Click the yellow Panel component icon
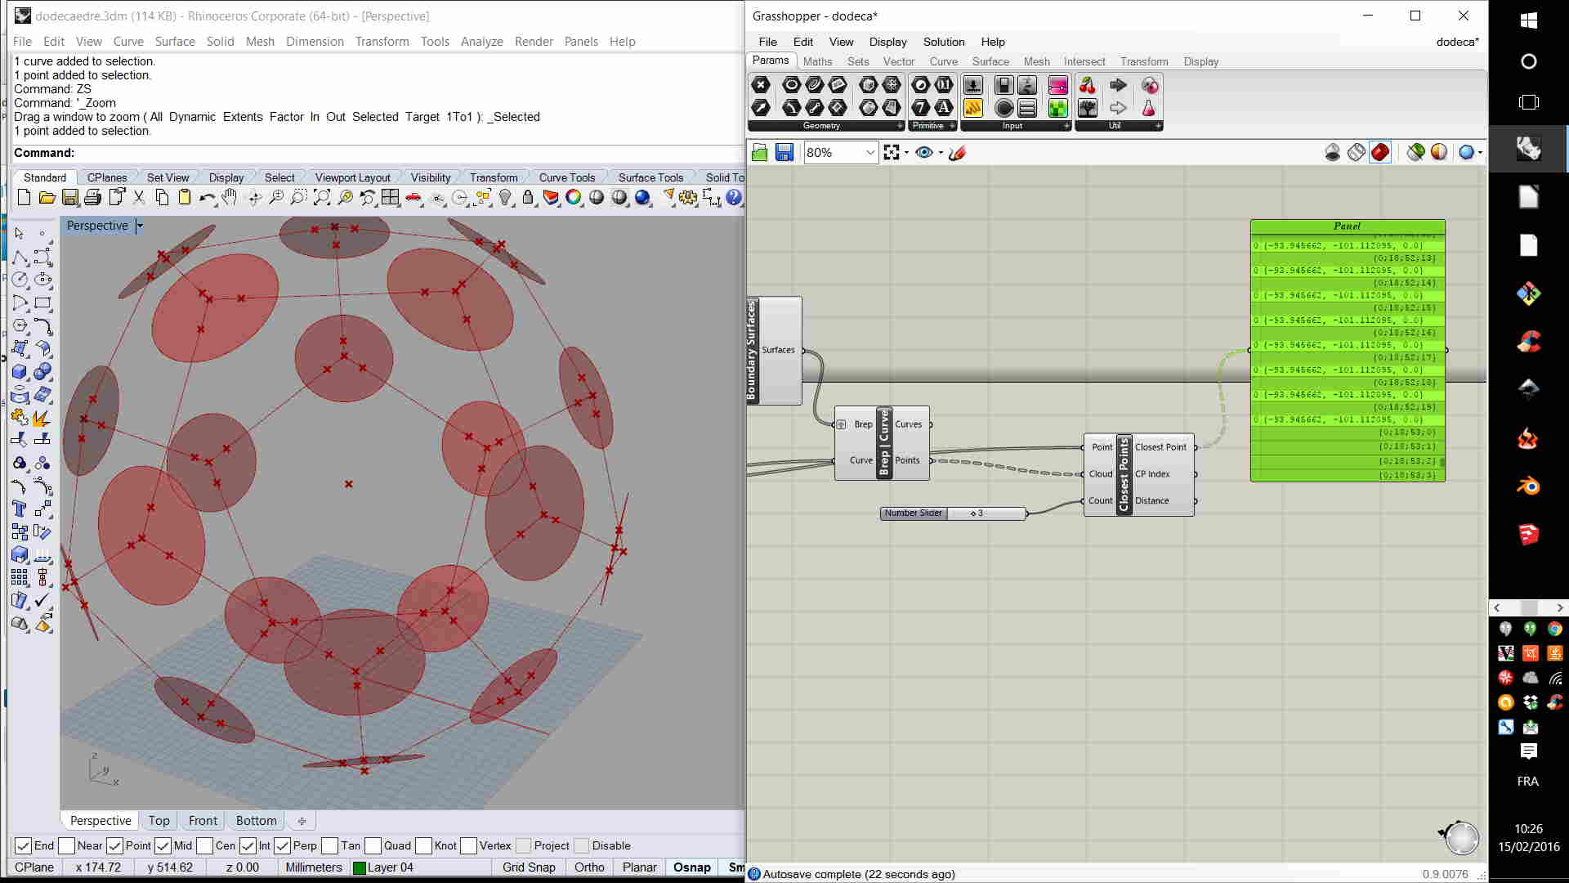The width and height of the screenshot is (1569, 883). pos(972,108)
